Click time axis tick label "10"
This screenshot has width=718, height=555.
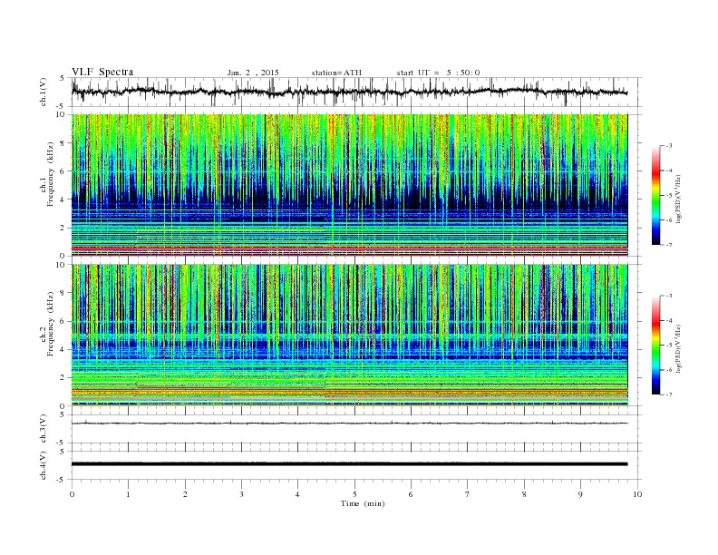coord(637,494)
